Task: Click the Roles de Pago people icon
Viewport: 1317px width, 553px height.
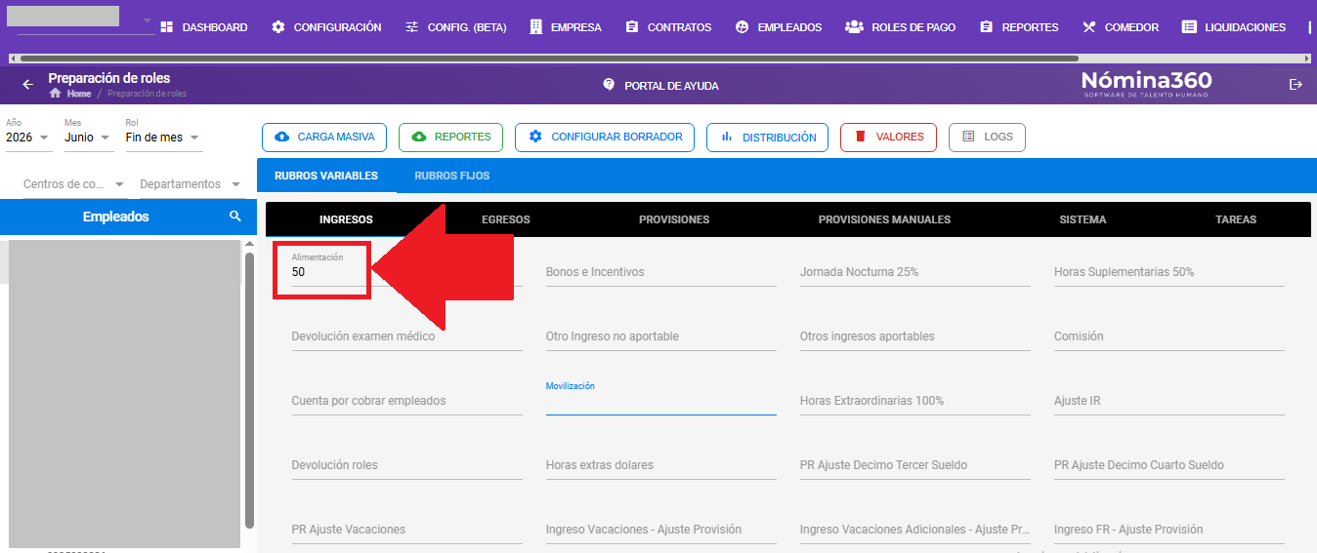Action: (854, 27)
